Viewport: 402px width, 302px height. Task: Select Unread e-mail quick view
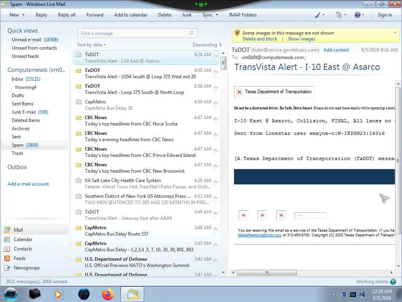coord(35,40)
